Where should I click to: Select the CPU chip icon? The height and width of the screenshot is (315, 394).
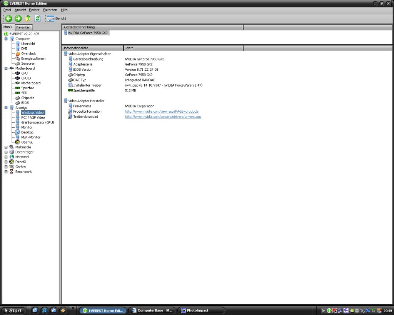point(18,73)
